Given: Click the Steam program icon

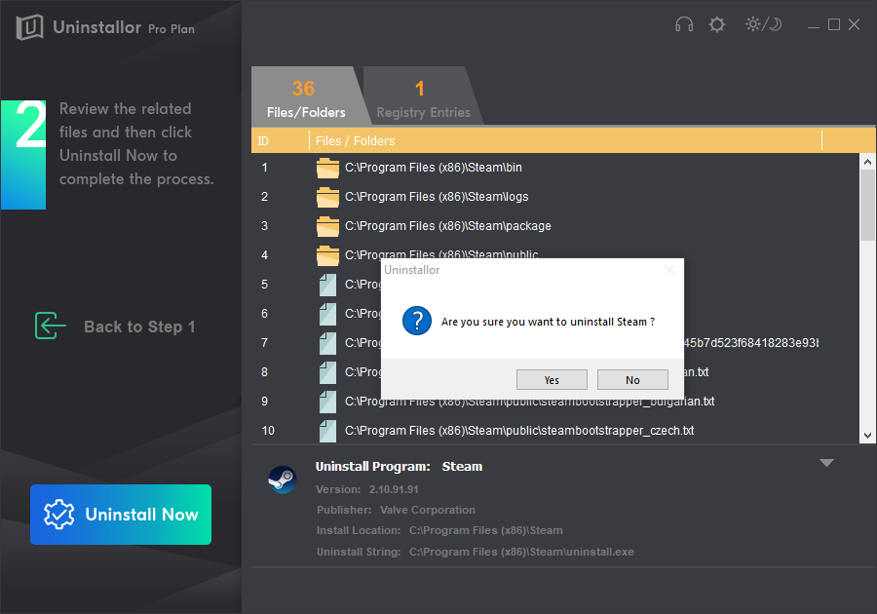Looking at the screenshot, I should click(283, 480).
